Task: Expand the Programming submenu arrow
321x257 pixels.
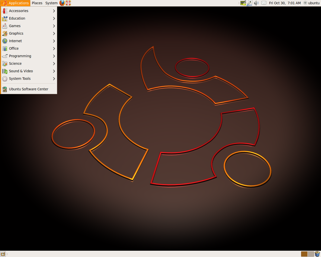Action: [x=54, y=56]
